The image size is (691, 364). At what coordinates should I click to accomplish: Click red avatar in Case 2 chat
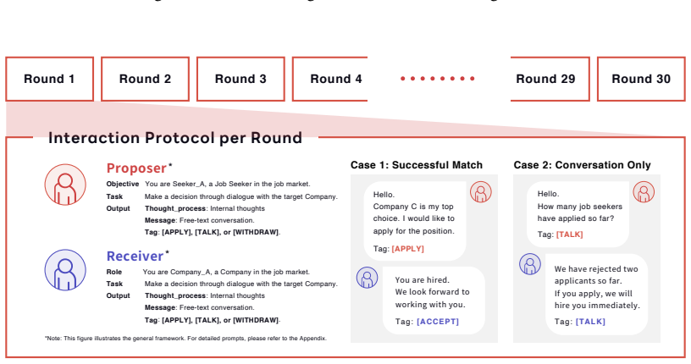click(644, 192)
